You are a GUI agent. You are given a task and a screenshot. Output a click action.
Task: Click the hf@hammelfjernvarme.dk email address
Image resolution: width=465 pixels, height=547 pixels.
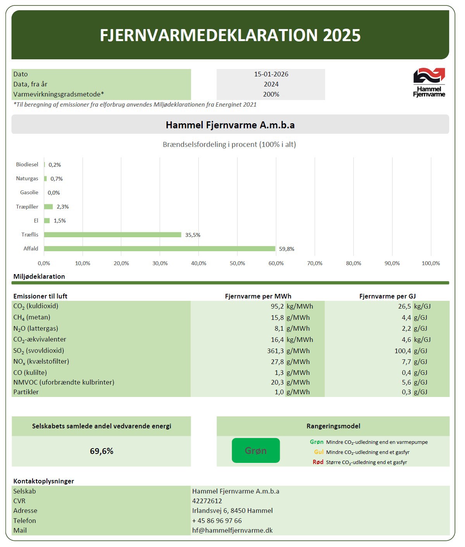pos(232,530)
